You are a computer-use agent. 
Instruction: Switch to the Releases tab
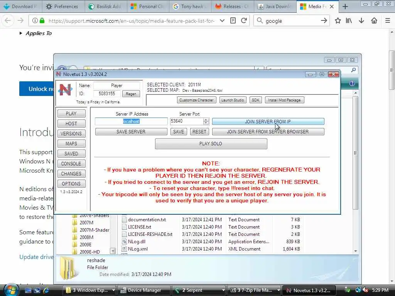(x=232, y=7)
